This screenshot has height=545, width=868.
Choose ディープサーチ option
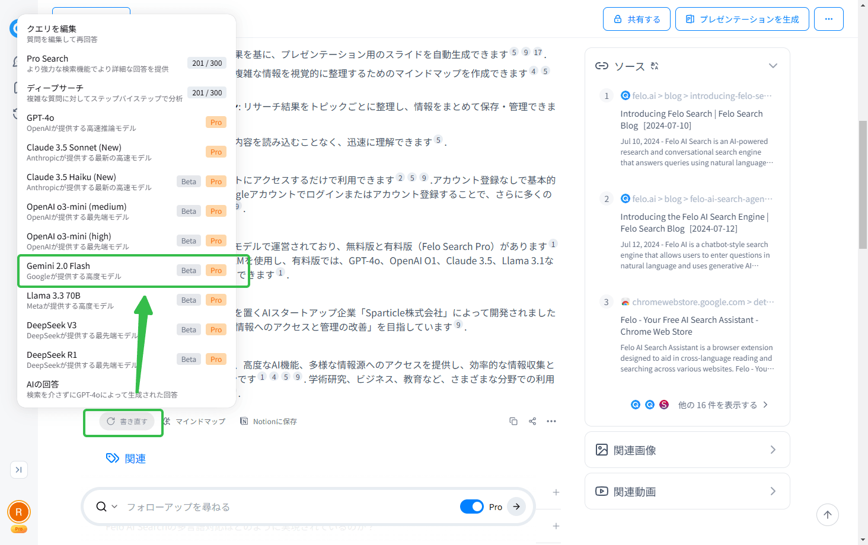click(126, 93)
